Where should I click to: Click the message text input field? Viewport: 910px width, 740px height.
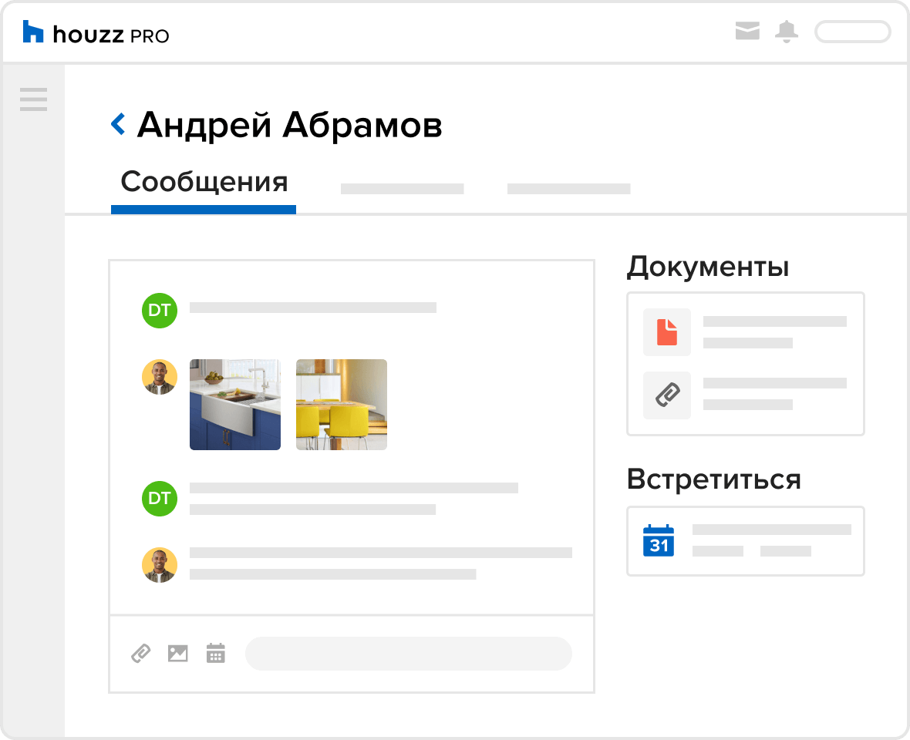point(408,654)
